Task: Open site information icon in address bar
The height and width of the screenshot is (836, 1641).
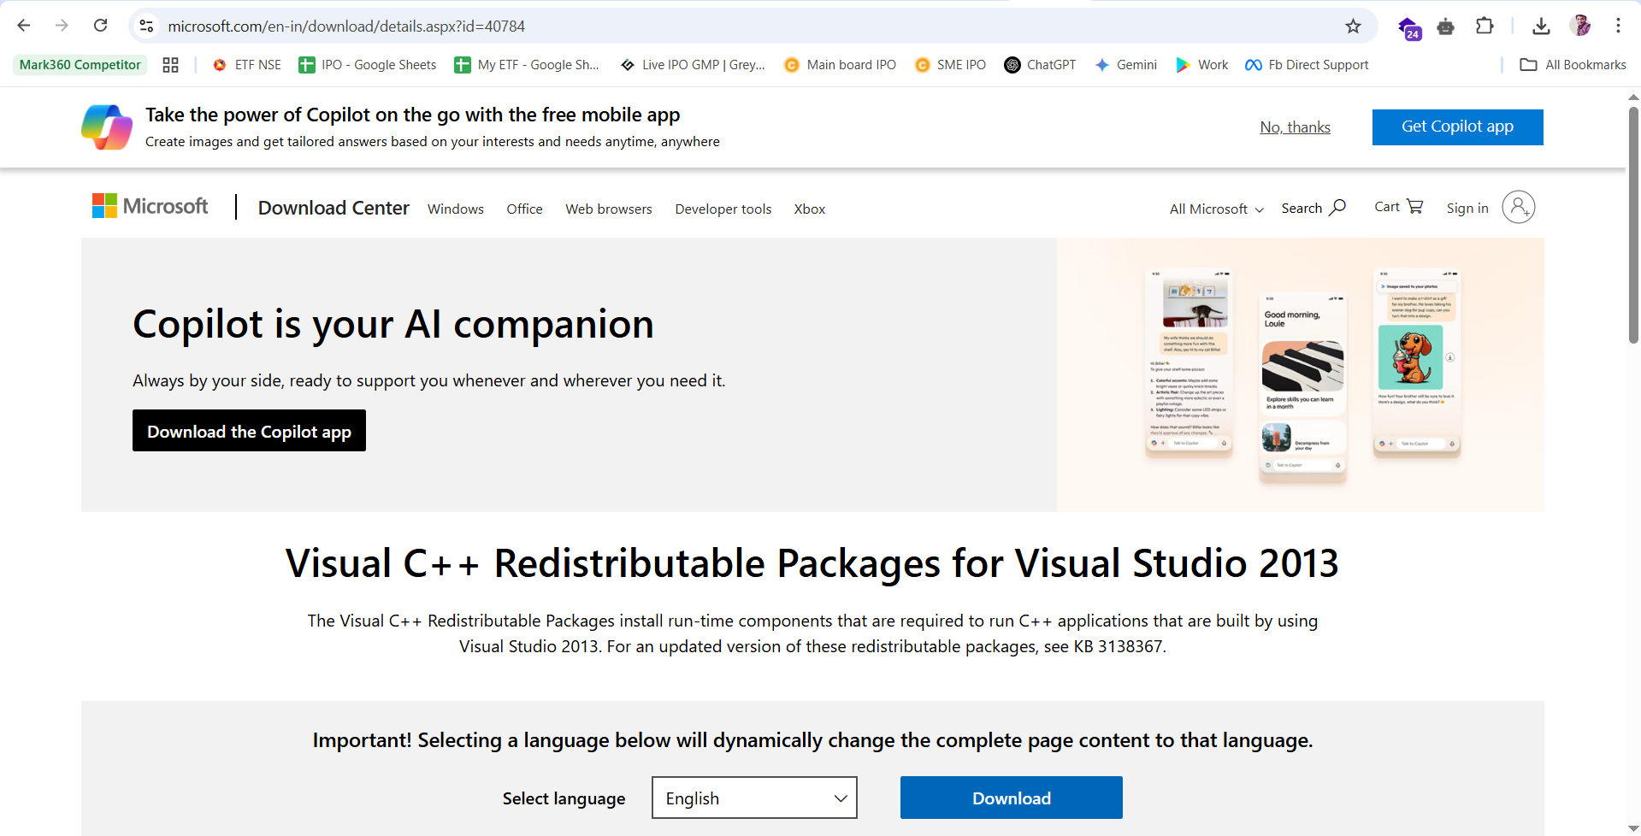Action: [147, 26]
